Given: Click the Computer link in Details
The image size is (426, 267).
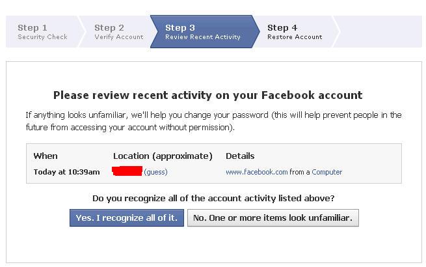Looking at the screenshot, I should pyautogui.click(x=327, y=172).
